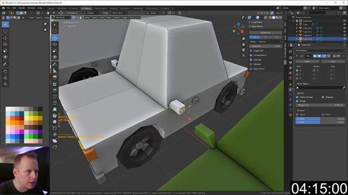Pick Mirror Object with the eyedropper
348x195 pixels.
[x=344, y=88]
